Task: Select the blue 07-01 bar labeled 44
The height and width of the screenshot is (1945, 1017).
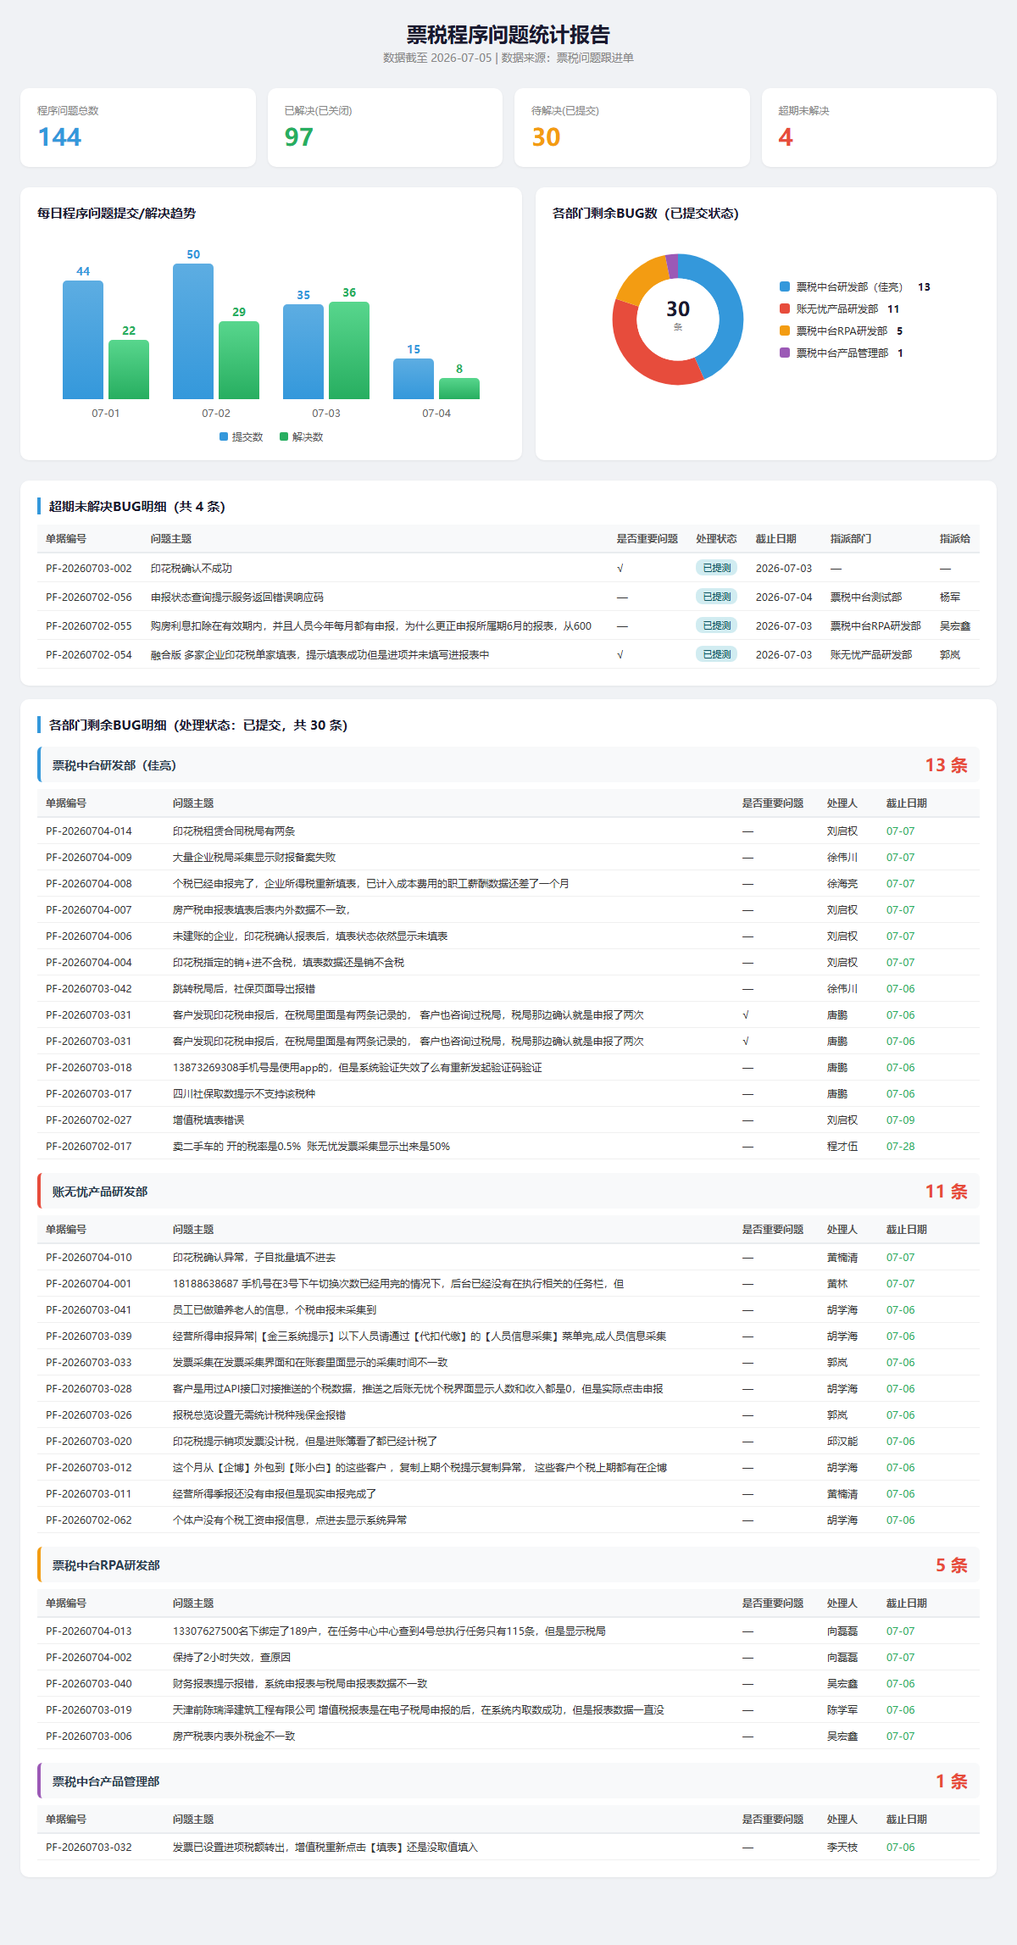Action: 83,340
